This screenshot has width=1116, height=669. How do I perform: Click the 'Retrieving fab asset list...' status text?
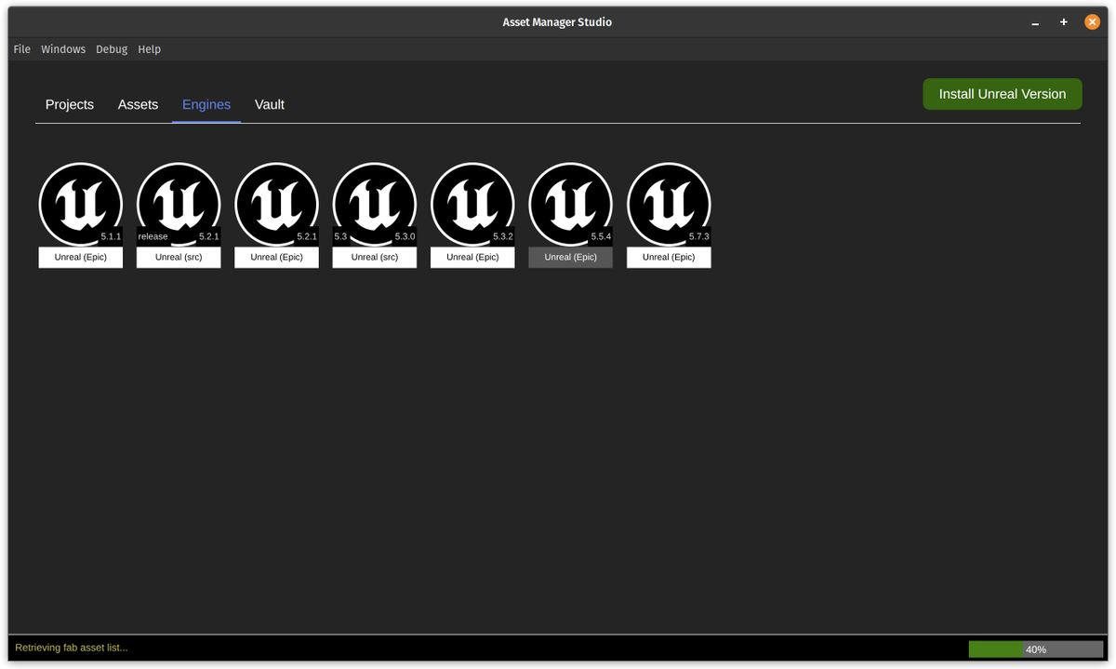(72, 648)
